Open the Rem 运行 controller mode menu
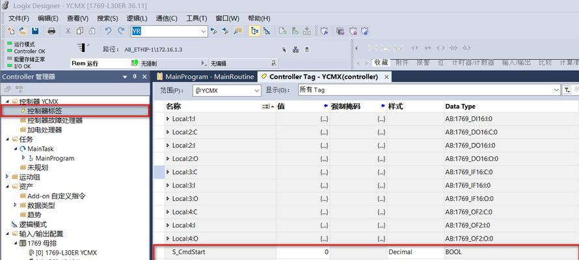 100,63
